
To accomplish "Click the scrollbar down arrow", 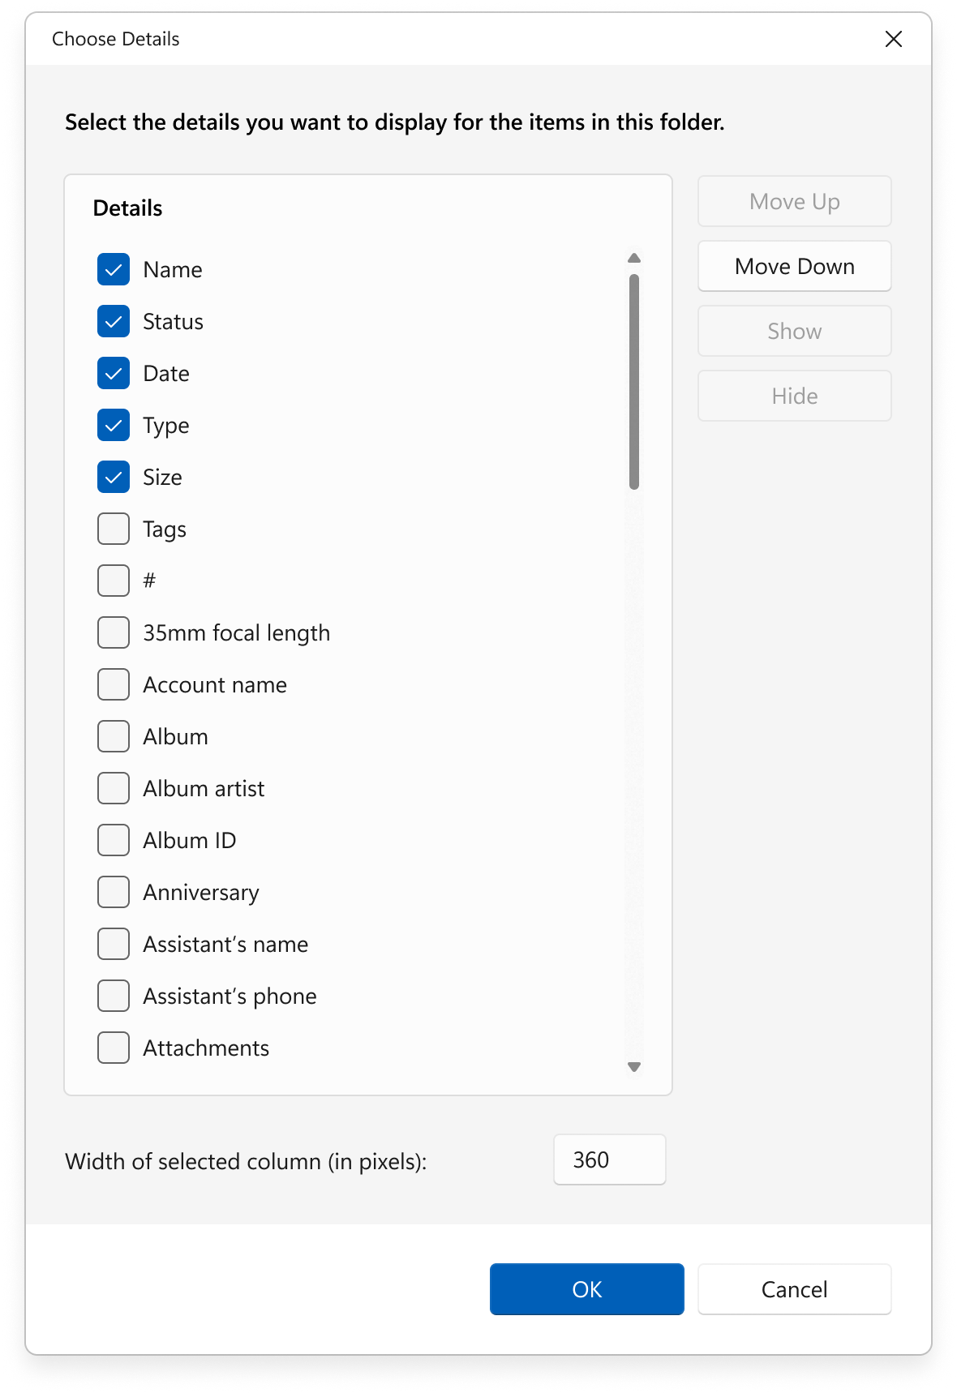I will click(x=634, y=1067).
